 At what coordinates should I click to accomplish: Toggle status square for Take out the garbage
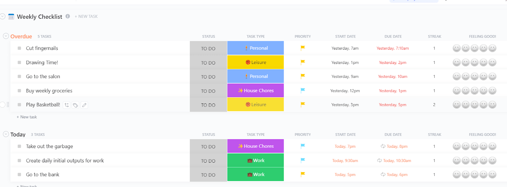pyautogui.click(x=19, y=146)
